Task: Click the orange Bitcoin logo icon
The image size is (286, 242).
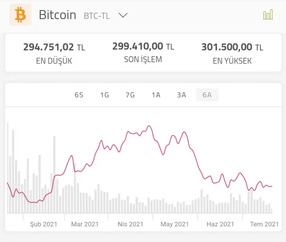Action: click(x=20, y=15)
